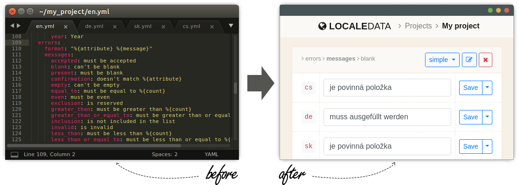Expand Save options for cs row
The image size is (519, 185).
(x=487, y=88)
